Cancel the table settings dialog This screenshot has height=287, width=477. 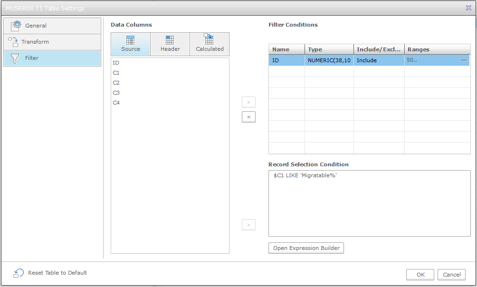(451, 275)
